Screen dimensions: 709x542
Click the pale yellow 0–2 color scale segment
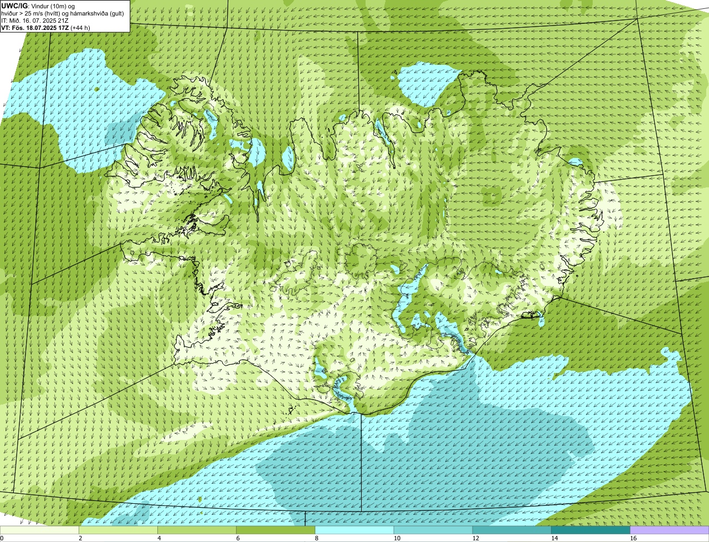coord(39,530)
